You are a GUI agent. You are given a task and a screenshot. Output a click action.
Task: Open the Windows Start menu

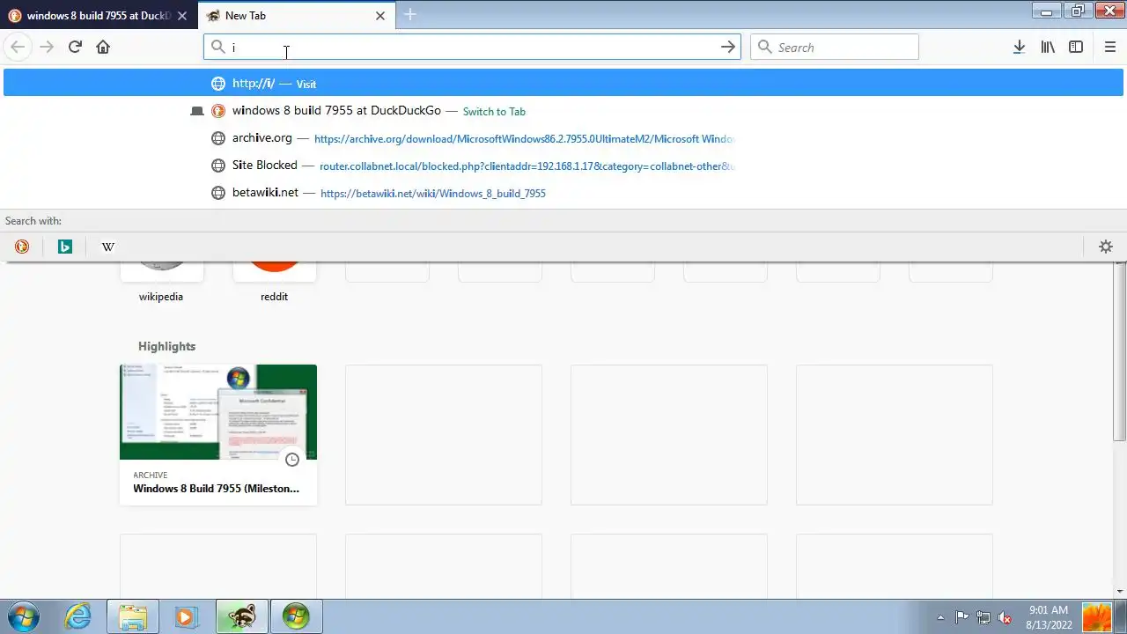[x=23, y=616]
